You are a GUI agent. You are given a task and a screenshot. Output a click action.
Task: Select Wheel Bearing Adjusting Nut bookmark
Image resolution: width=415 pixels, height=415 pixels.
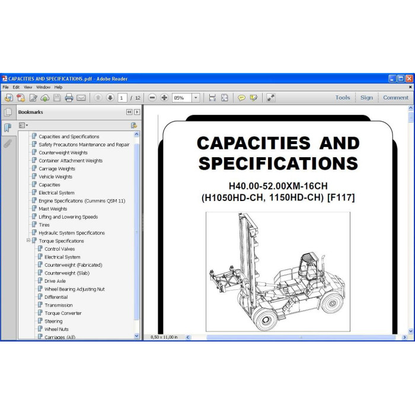[74, 289]
